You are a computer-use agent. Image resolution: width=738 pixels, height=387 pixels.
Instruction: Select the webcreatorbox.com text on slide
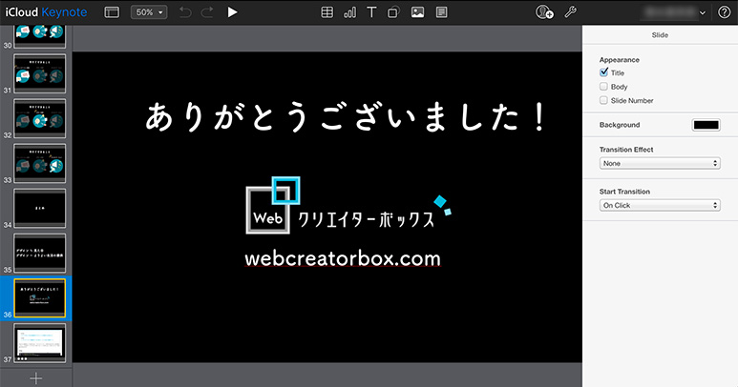(343, 258)
